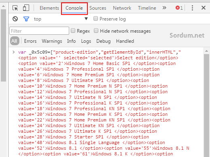Click the left page scrollbar thumb

click(3, 45)
